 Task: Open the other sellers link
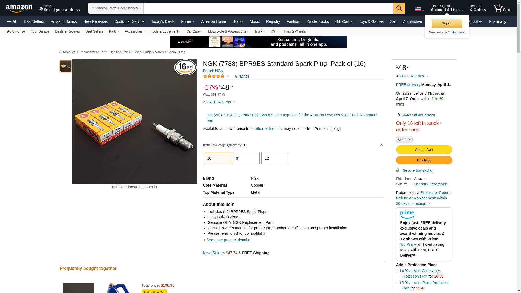(x=265, y=129)
